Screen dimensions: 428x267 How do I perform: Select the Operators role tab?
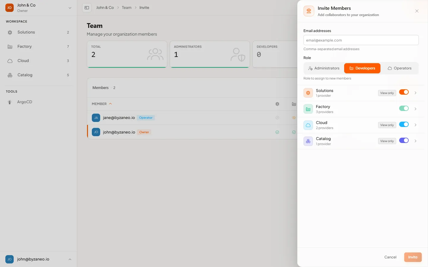[399, 68]
